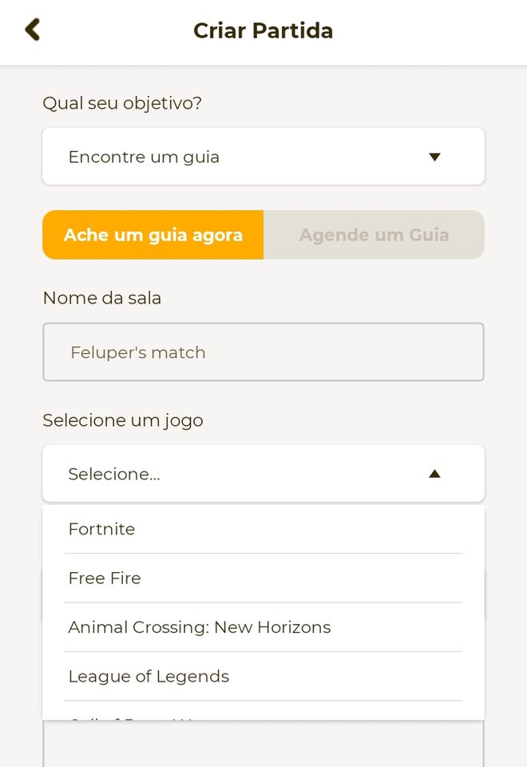Focus the 'Feluper's match' room name field
The width and height of the screenshot is (527, 767).
pyautogui.click(x=263, y=352)
